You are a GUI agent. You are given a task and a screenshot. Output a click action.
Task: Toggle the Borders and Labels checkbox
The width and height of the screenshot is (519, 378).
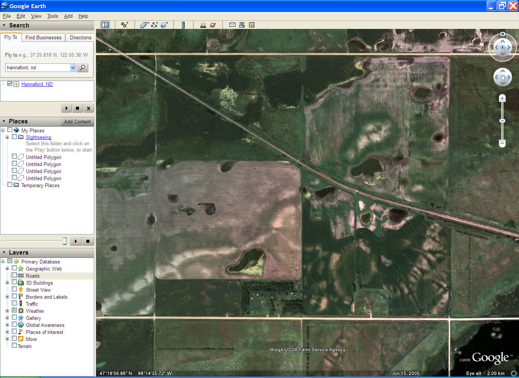[x=14, y=296]
